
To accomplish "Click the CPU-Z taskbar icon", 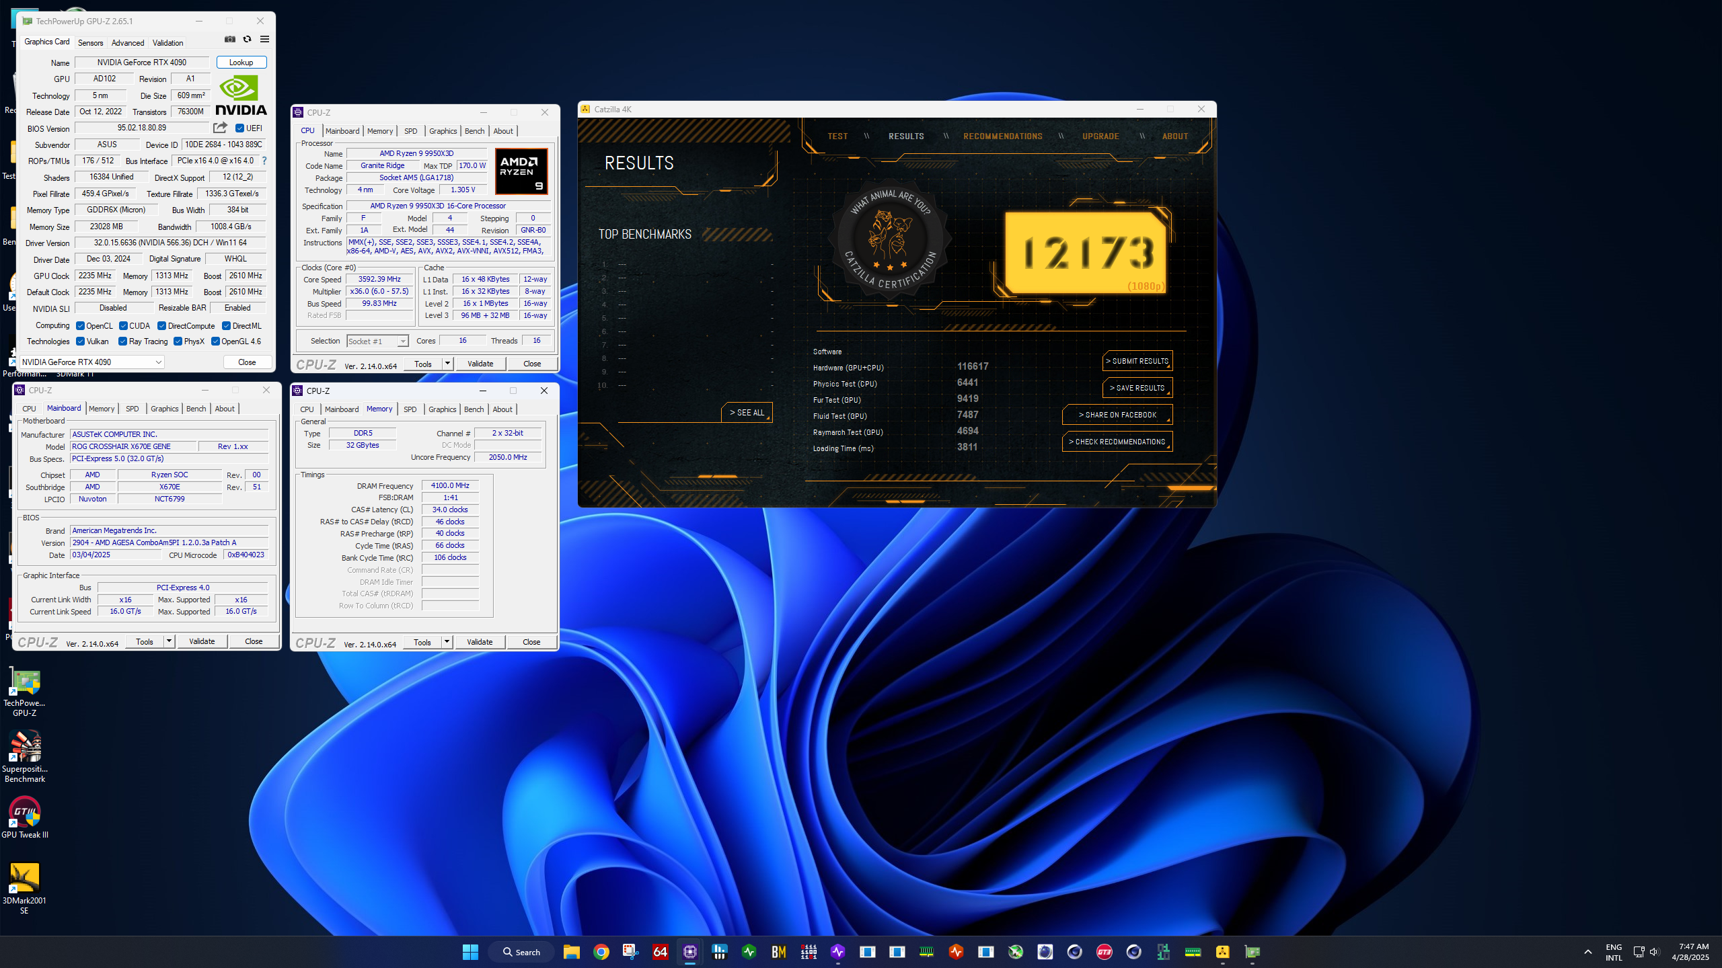I will (x=689, y=952).
